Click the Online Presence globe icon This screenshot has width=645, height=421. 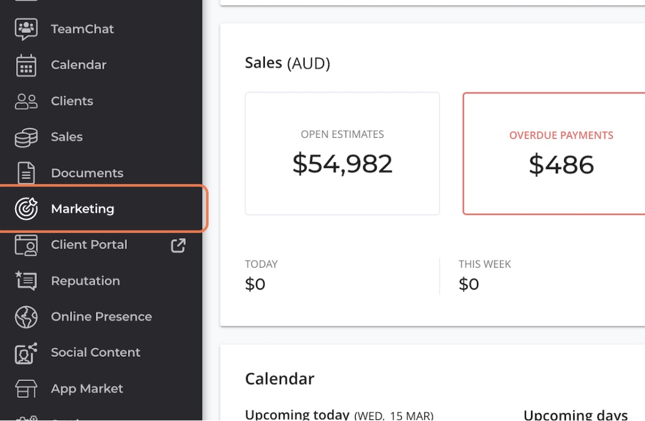(x=26, y=317)
